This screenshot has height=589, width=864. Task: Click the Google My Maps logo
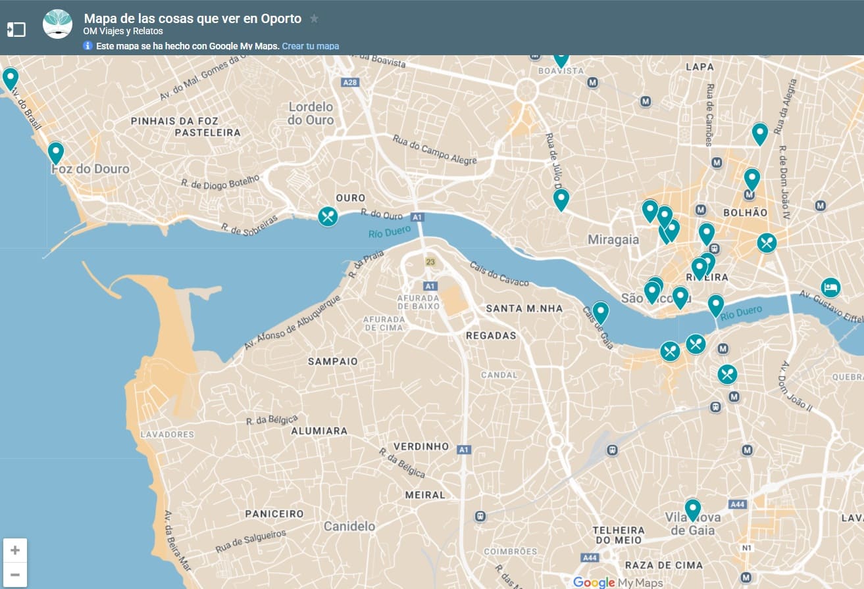[618, 582]
